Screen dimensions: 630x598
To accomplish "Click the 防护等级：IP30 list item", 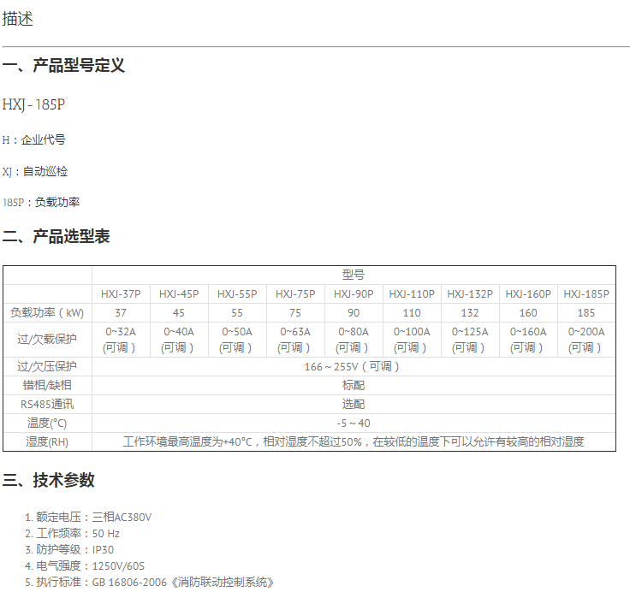I will click(74, 549).
